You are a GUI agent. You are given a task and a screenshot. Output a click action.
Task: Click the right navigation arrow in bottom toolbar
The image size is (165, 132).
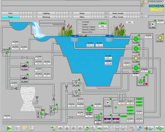(x=80, y=128)
